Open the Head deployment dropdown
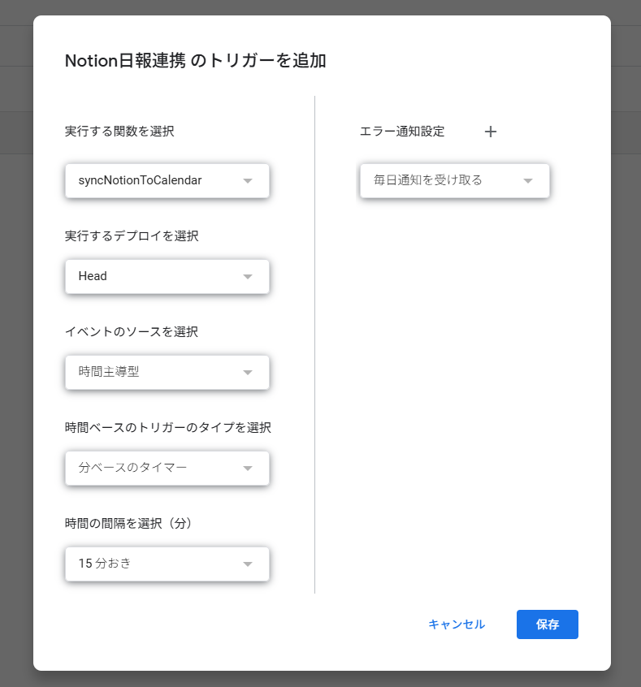The height and width of the screenshot is (687, 641). click(x=167, y=276)
